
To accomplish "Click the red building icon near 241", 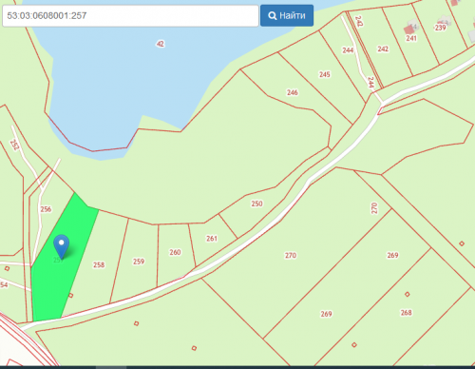I will 408,30.
